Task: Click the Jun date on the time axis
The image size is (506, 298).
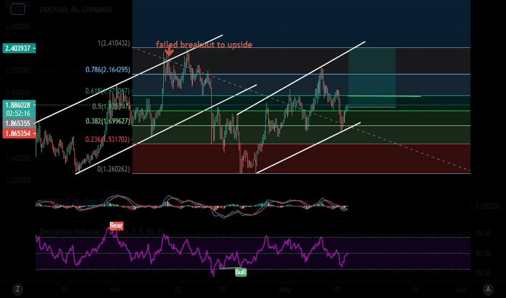Action: tap(460, 290)
